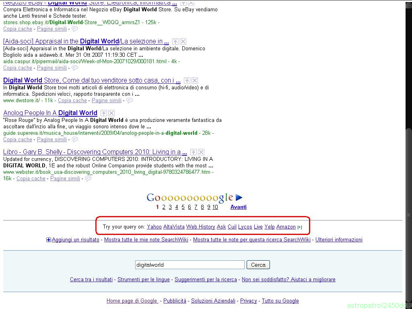Remove the Libro Gary B. Shelly result
The width and height of the screenshot is (412, 309).
click(201, 152)
